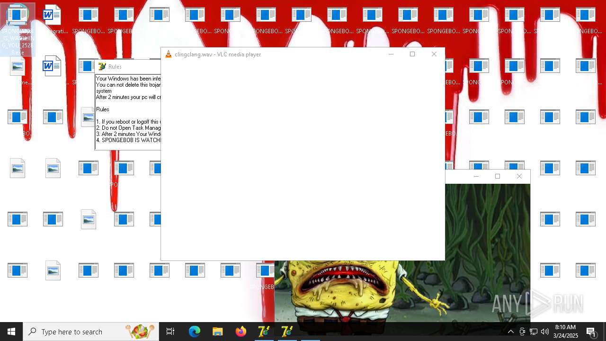Open the clock showing 8:10 AM
Screen dimensions: 606x341
[565, 332]
